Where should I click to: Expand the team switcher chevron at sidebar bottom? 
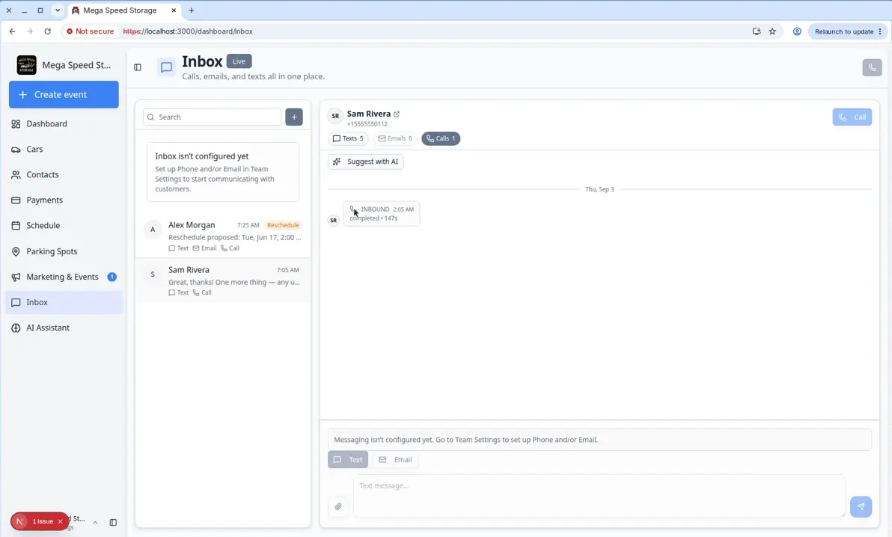click(95, 522)
